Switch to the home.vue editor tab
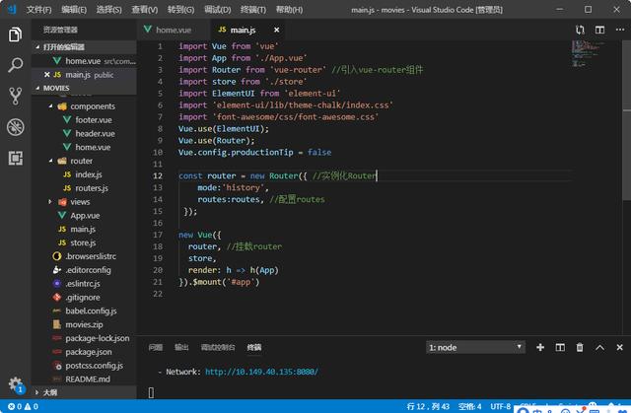This screenshot has height=413, width=631. pos(174,30)
